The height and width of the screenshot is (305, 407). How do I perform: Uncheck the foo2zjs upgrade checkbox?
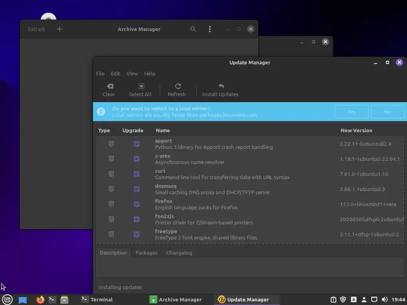coord(137,219)
